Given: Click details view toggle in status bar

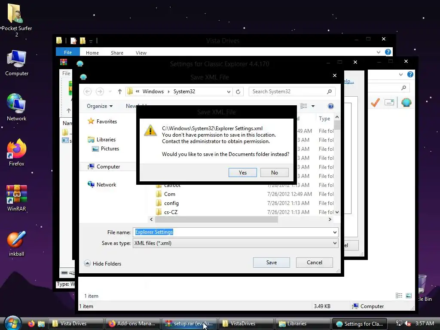Looking at the screenshot, I should click(x=399, y=296).
